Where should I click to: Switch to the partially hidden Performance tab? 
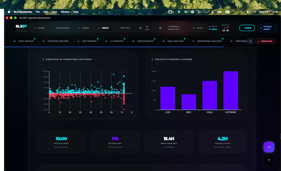[x=239, y=41]
